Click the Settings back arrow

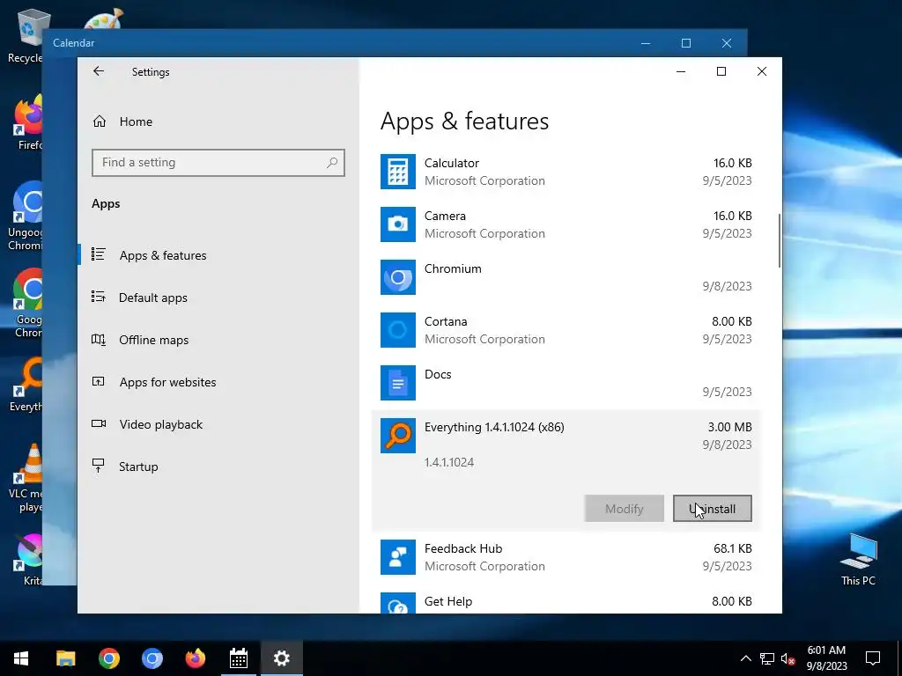tap(99, 71)
